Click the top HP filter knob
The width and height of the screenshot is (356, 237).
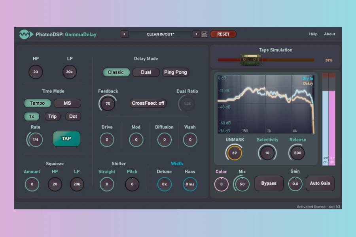(x=36, y=72)
